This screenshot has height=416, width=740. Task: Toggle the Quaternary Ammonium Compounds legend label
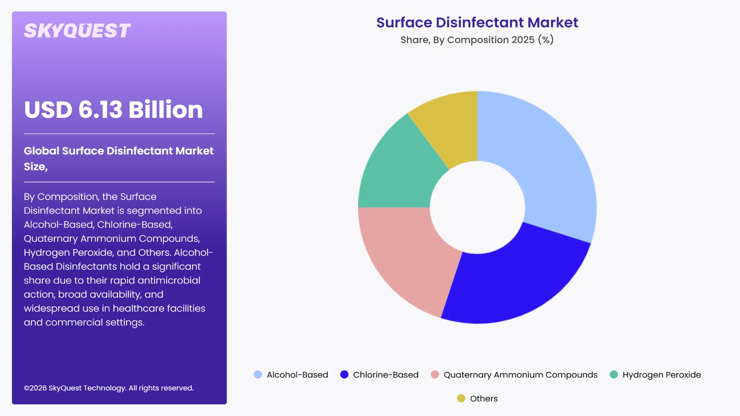[520, 375]
